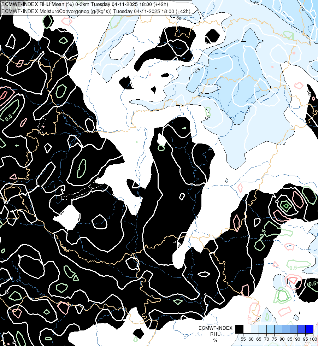Screen dimensions: 318x346
Task: Select the MoistureConvergence title line
Action: 96,11
